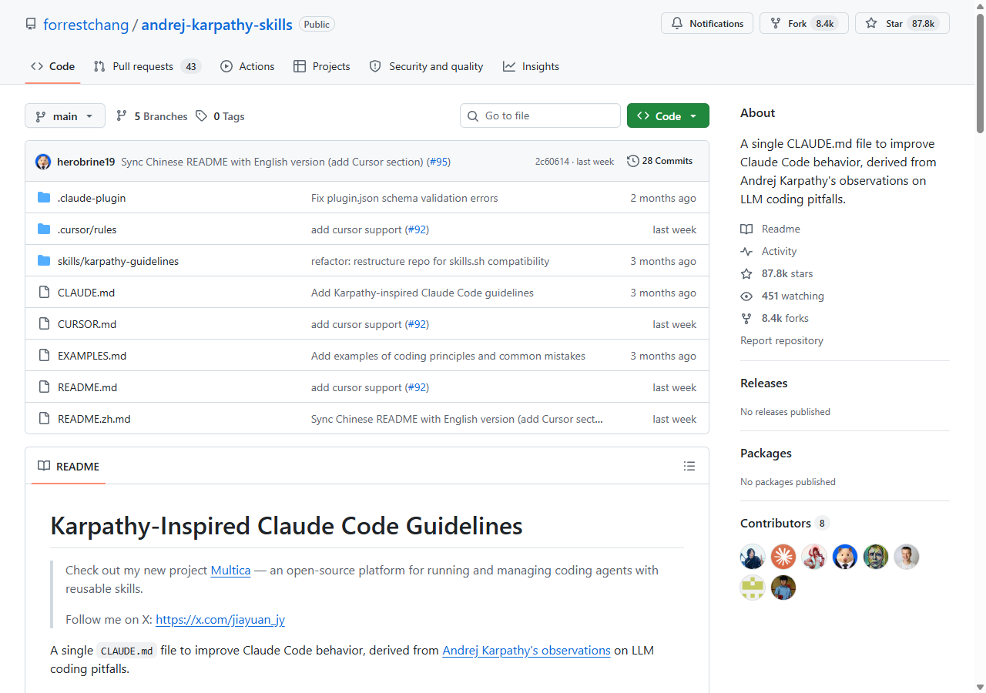The width and height of the screenshot is (986, 693).
Task: Click the CURSOR.md file icon
Action: tap(44, 324)
